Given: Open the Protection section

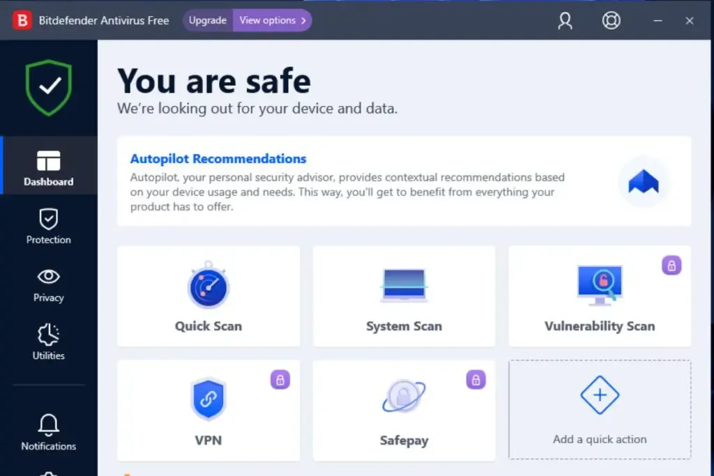Looking at the screenshot, I should pos(49,227).
